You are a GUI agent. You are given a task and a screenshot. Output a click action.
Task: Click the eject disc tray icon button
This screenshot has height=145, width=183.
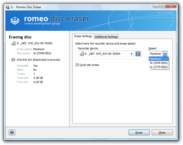tap(138, 54)
